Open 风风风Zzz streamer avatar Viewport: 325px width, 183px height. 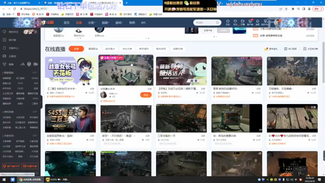(58, 30)
